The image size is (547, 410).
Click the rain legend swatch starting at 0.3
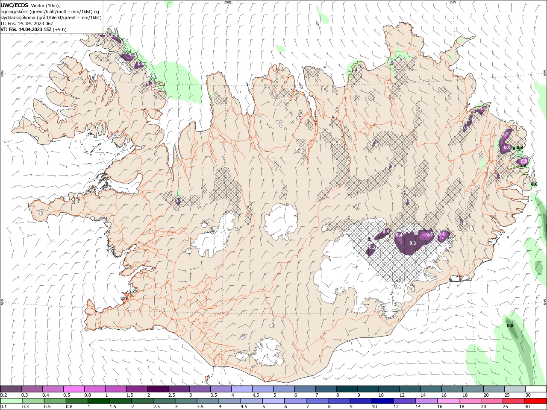[x=32, y=401]
